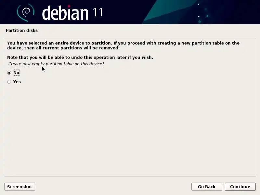Click the small white square in banner

[x=199, y=17]
